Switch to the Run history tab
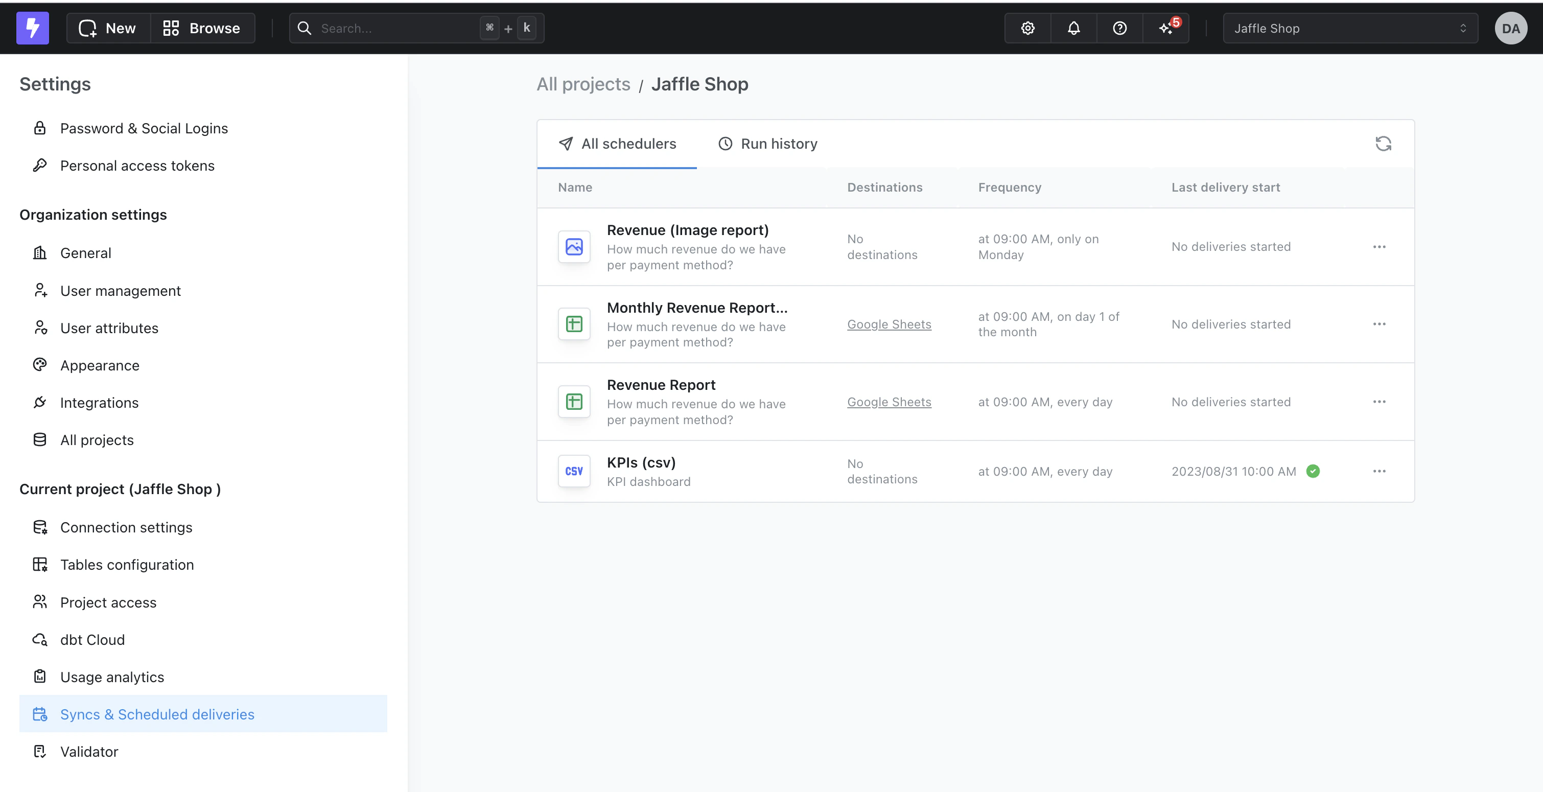The height and width of the screenshot is (792, 1543). coord(767,144)
